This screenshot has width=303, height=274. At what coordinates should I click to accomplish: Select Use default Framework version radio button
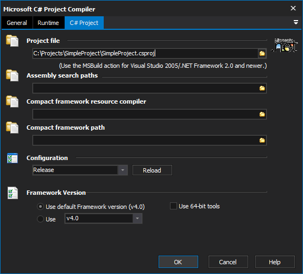40,207
